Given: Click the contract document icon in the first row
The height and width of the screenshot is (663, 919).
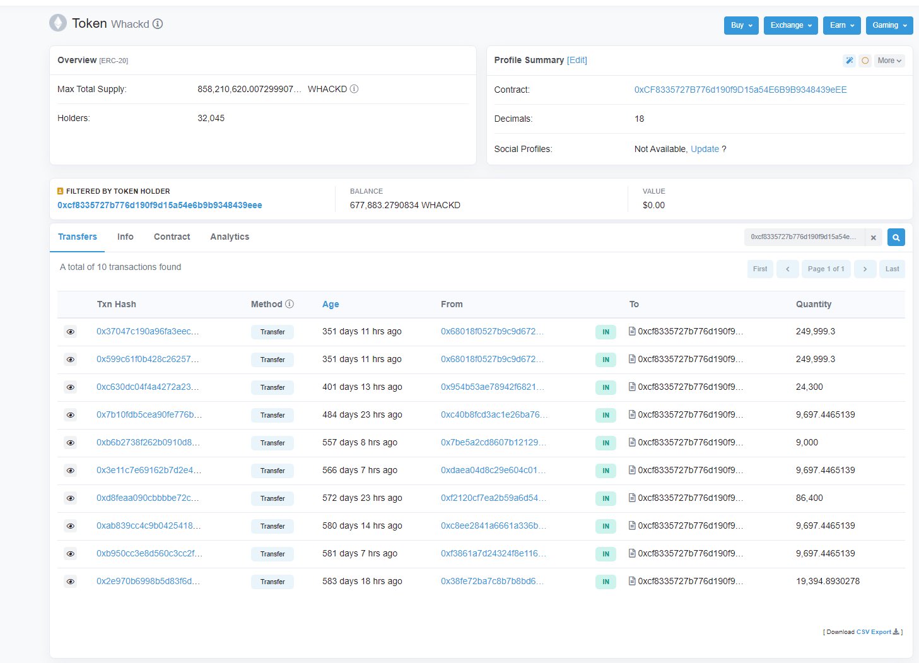Looking at the screenshot, I should click(x=632, y=331).
